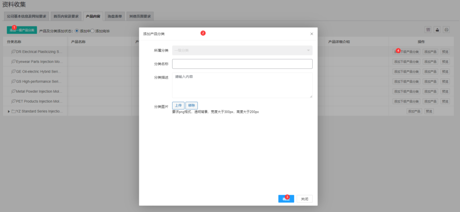
Task: Select the 添加完毕 radio button
Action: (x=93, y=31)
